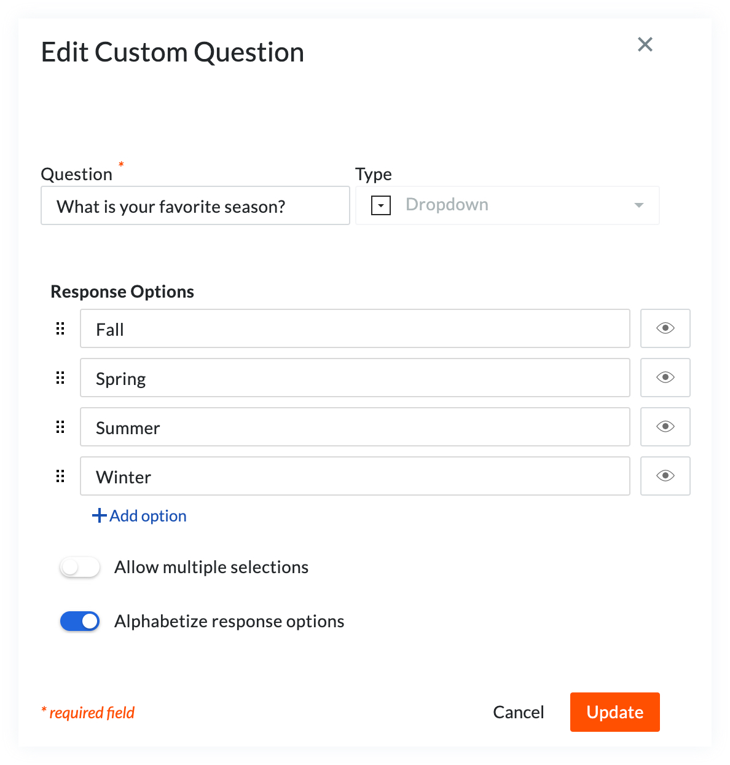Enable Allow multiple selections
Image resolution: width=730 pixels, height=765 pixels.
(80, 567)
